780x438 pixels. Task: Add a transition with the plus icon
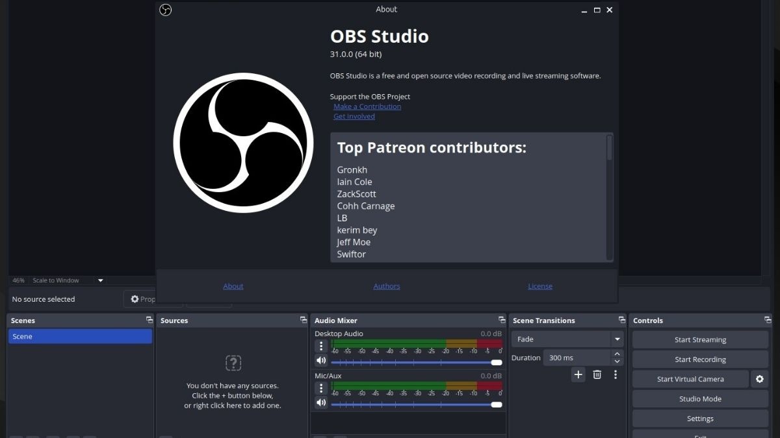[578, 374]
